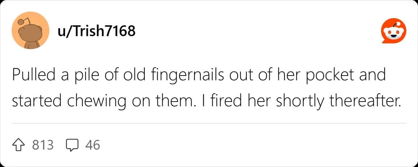Image resolution: width=418 pixels, height=167 pixels.
Task: Click the word "old" in the comment
Action: pyautogui.click(x=129, y=75)
